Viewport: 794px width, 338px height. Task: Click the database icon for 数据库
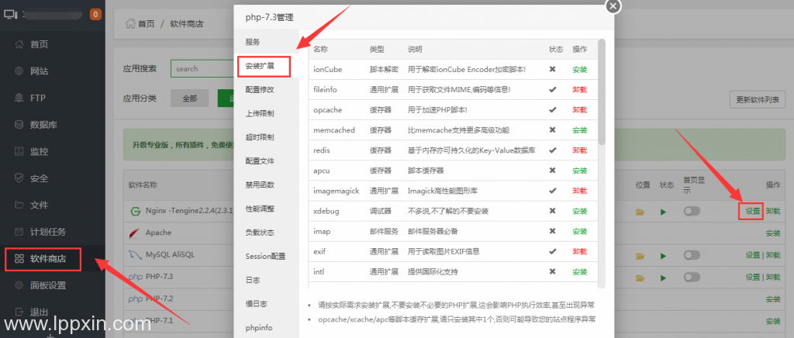[x=19, y=125]
